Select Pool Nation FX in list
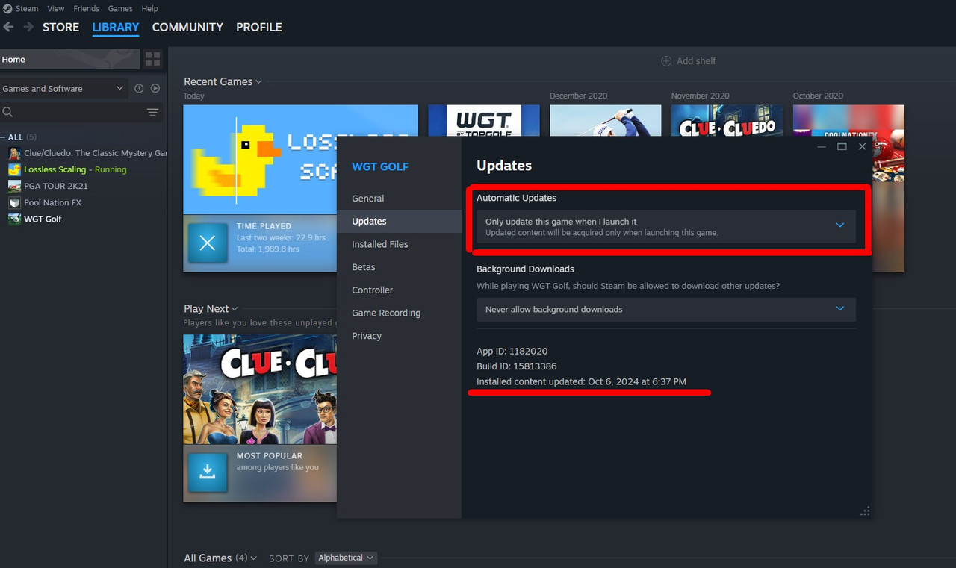 click(52, 202)
